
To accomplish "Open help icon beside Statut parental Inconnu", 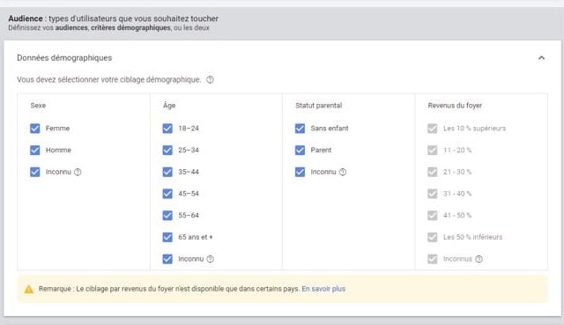I will click(x=343, y=173).
